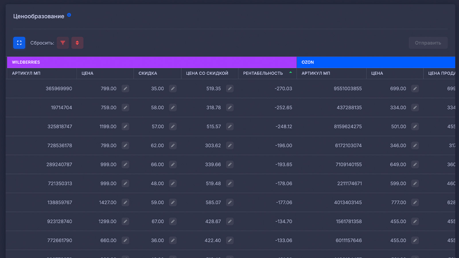Select Ozon article 4013403145

[348, 202]
